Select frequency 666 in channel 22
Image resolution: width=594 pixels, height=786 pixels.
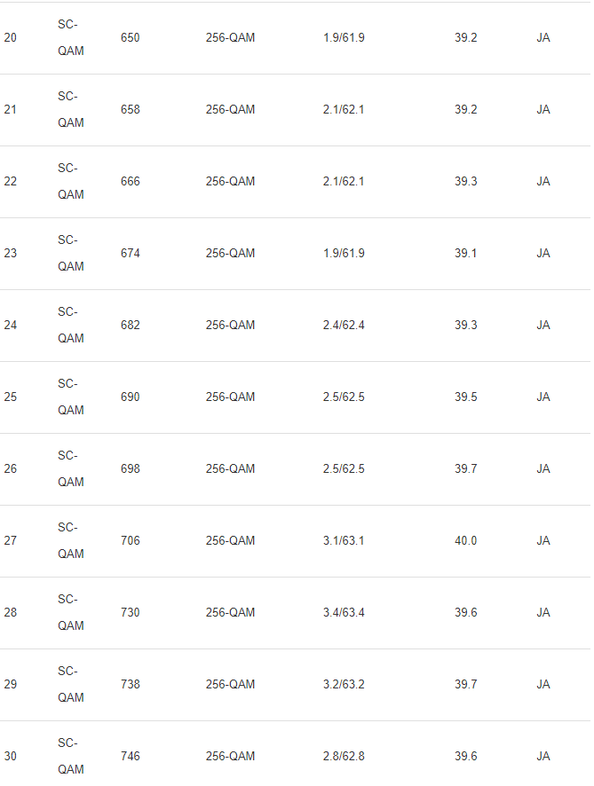(x=130, y=181)
